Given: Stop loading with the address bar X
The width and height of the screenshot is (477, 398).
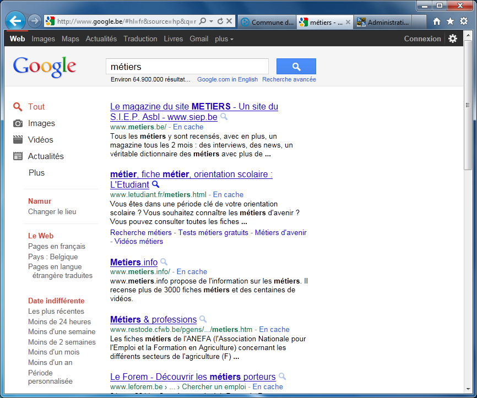Looking at the screenshot, I should (x=229, y=21).
